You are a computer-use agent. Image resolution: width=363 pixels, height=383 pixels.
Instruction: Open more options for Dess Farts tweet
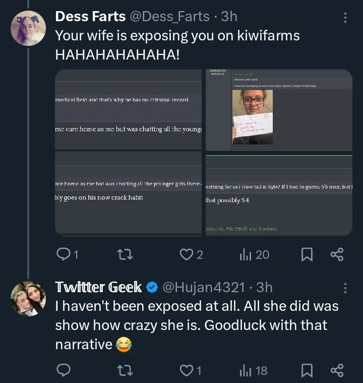click(345, 18)
